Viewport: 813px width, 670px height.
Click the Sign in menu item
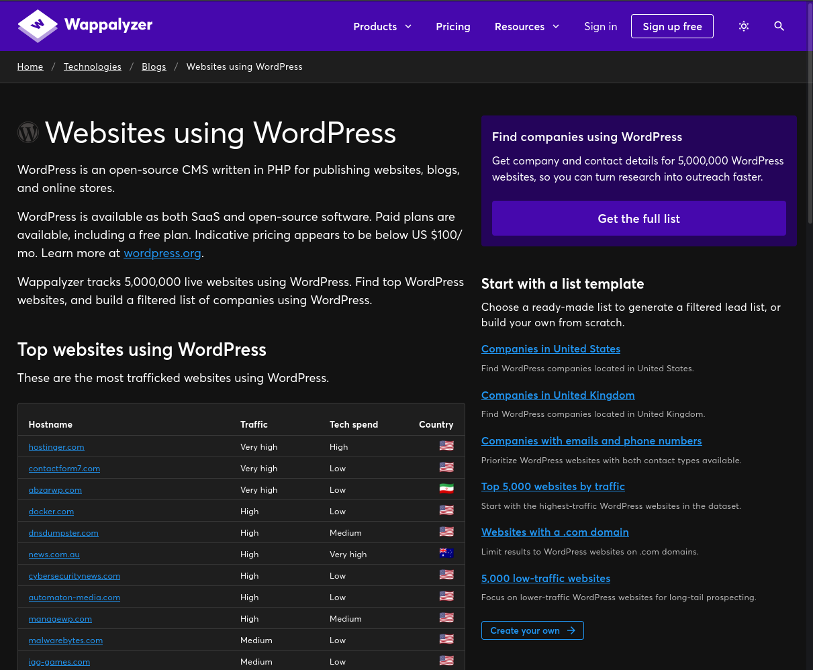(x=600, y=26)
